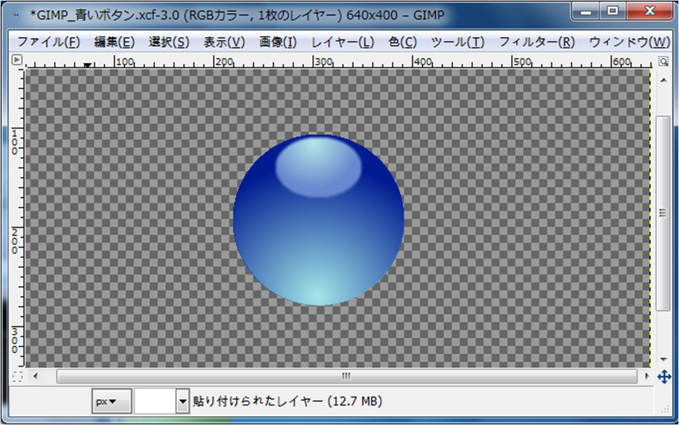
Task: Open the ファイル(F) menu
Action: coord(48,43)
